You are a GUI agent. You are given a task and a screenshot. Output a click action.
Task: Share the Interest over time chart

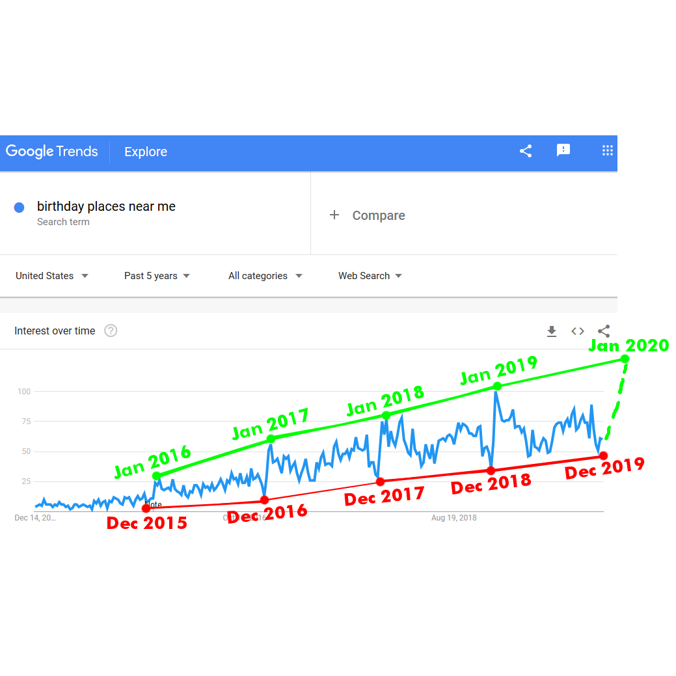[604, 331]
